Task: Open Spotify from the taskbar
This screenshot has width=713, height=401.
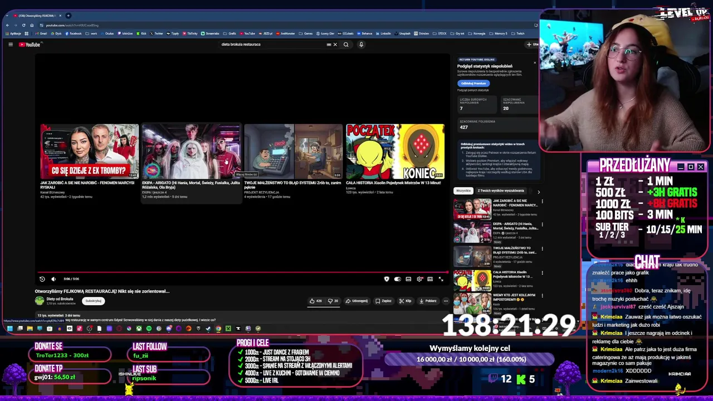Action: click(x=149, y=329)
